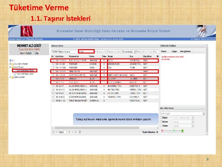Click the Rapor button
Image resolution: width=222 pixels, height=167 pixels.
[x=177, y=131]
